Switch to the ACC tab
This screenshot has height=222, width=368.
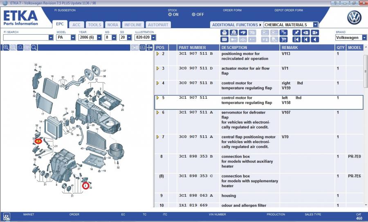(76, 25)
